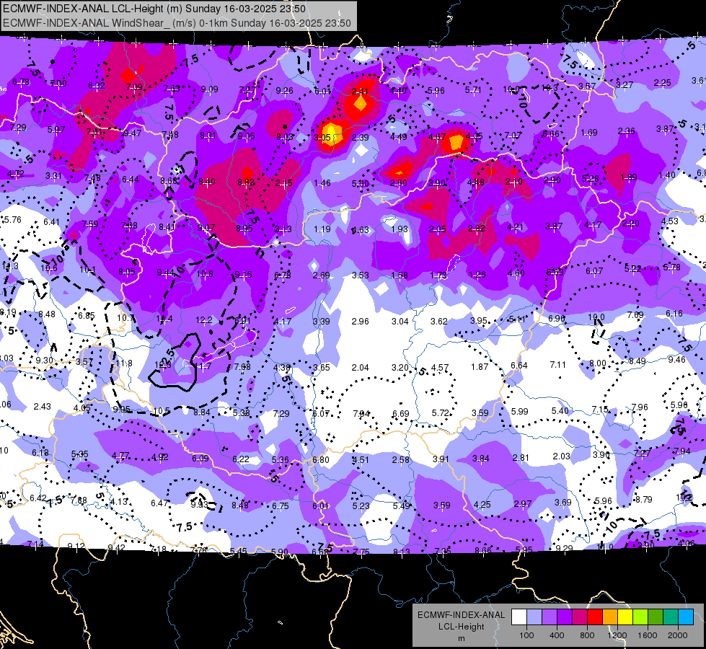
Task: Click the magenta legend swatch
Action: coord(580,617)
